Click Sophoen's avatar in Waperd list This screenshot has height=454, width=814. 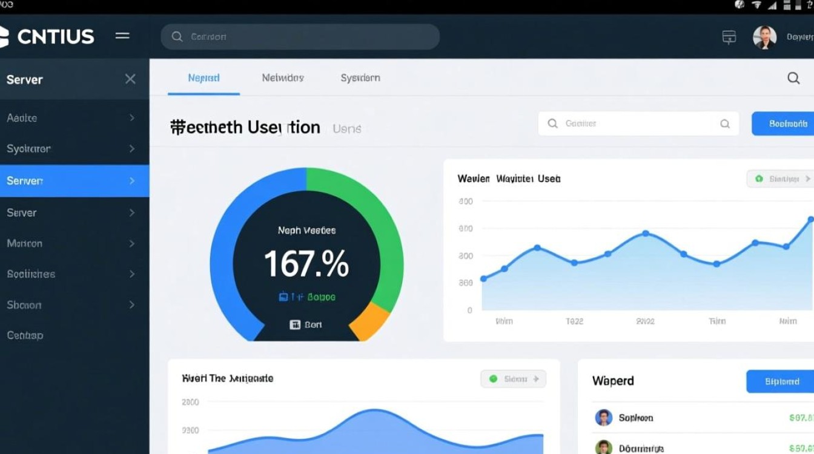(x=603, y=418)
